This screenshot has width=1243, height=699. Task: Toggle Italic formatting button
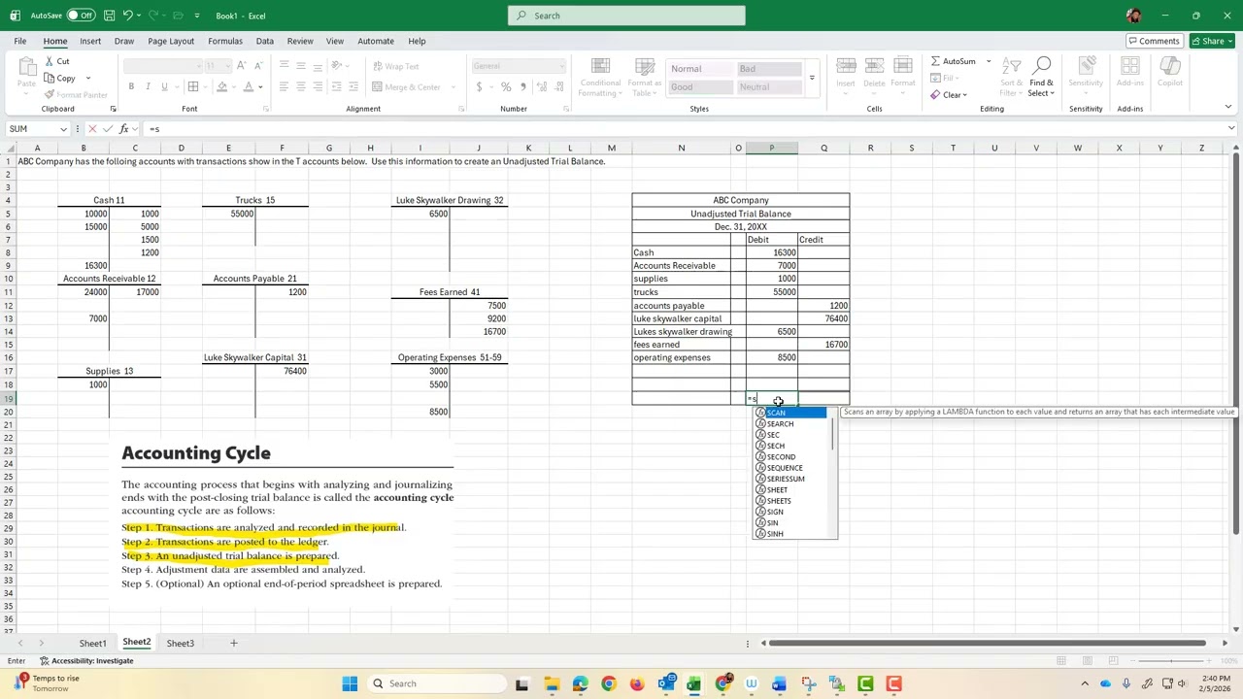tap(148, 86)
